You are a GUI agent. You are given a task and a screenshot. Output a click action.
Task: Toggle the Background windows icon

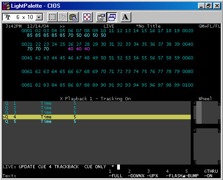[x=112, y=17]
